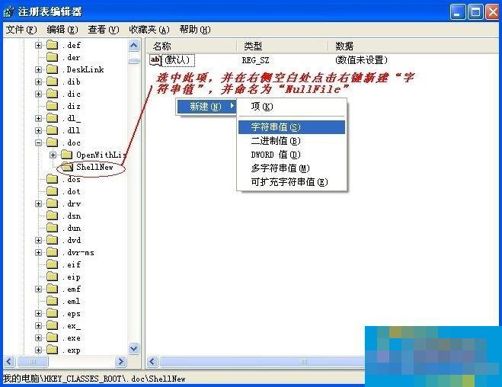Choose 多字符串值(M) from the submenu
This screenshot has height=387, width=502.
pyautogui.click(x=292, y=168)
